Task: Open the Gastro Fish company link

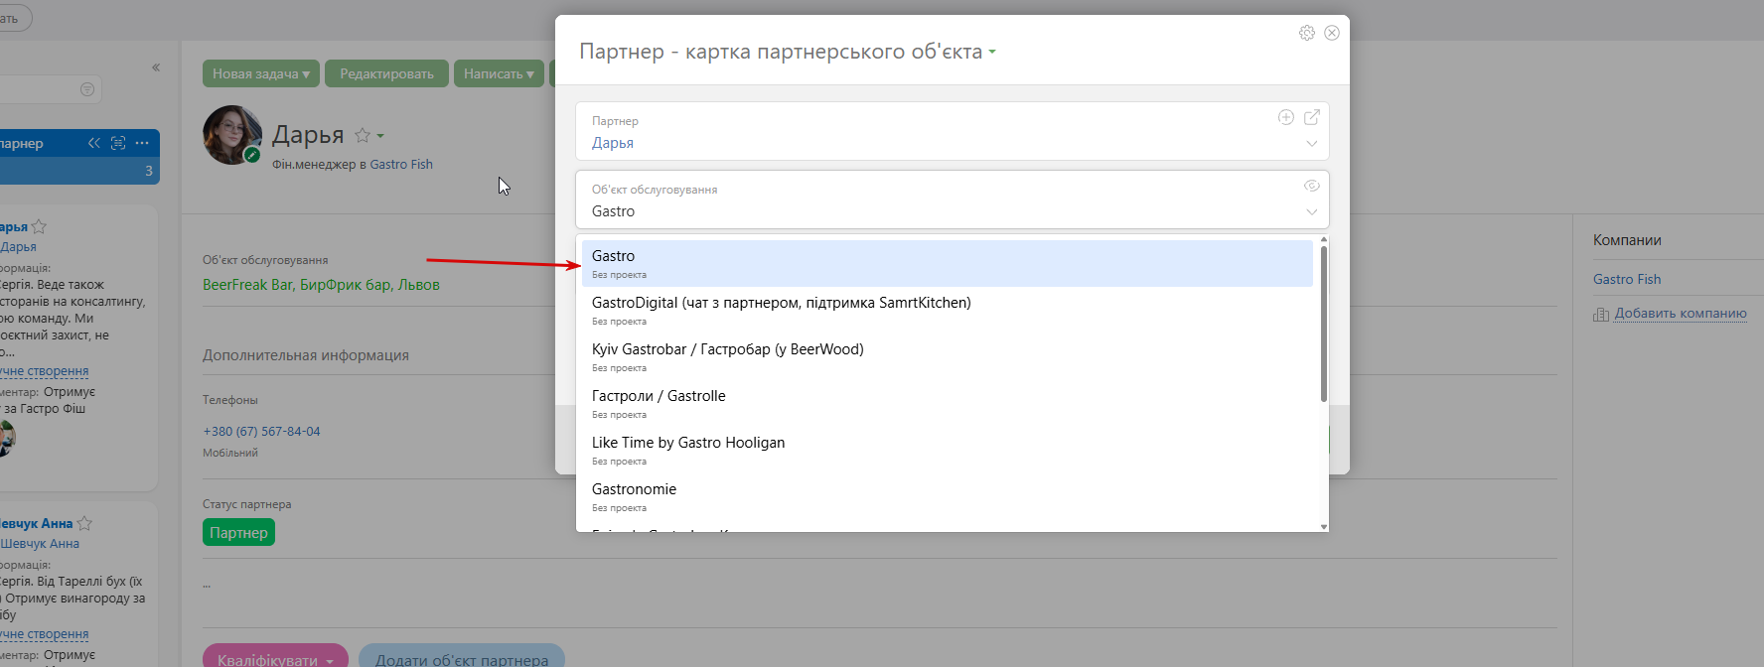Action: coord(1627,279)
